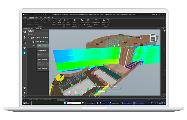Open the antenna sidebar panel icon
This screenshot has height=120, width=187.
click(x=25, y=48)
